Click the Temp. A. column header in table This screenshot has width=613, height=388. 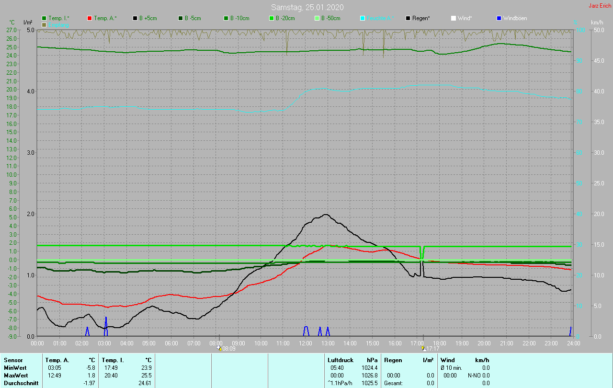click(x=57, y=360)
